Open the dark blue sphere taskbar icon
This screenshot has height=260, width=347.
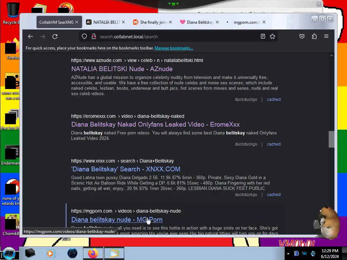[x=72, y=253]
